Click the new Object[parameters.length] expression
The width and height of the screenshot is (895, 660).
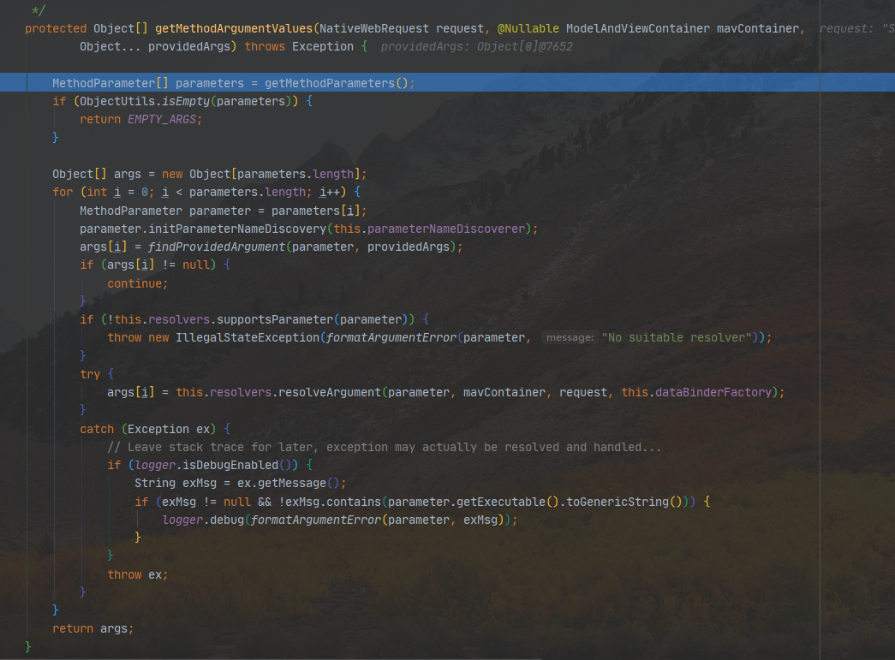(261, 174)
